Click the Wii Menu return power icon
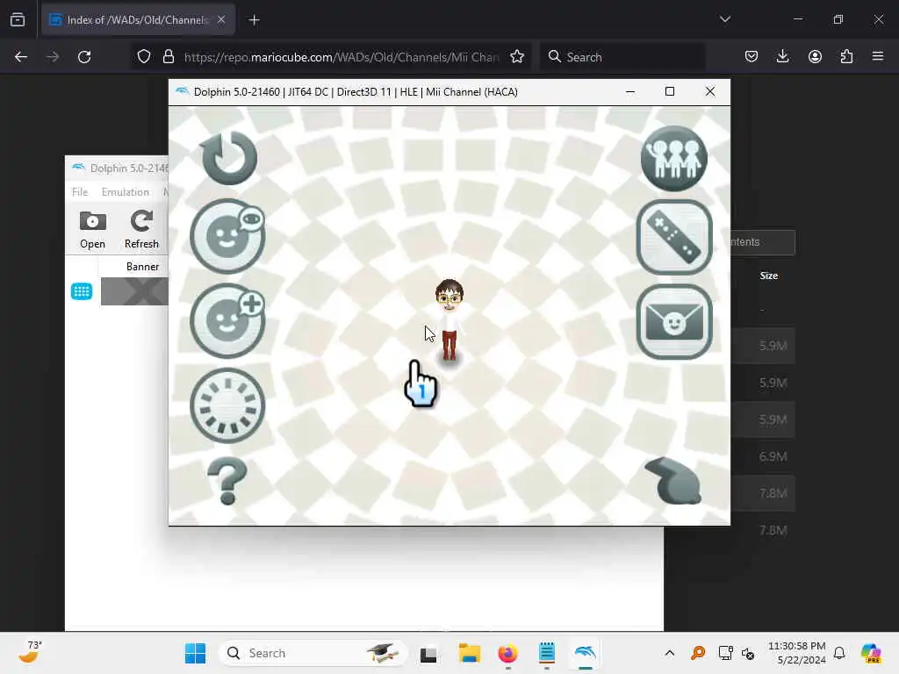 click(x=229, y=158)
